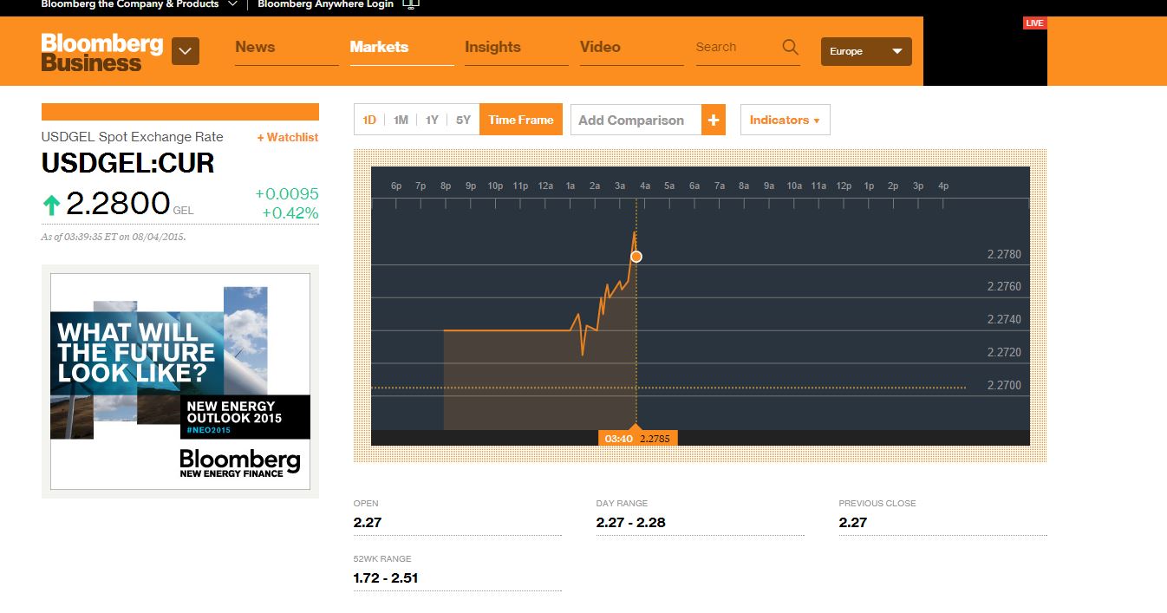Image resolution: width=1167 pixels, height=613 pixels.
Task: Switch chart to 1M range
Action: [x=401, y=121]
